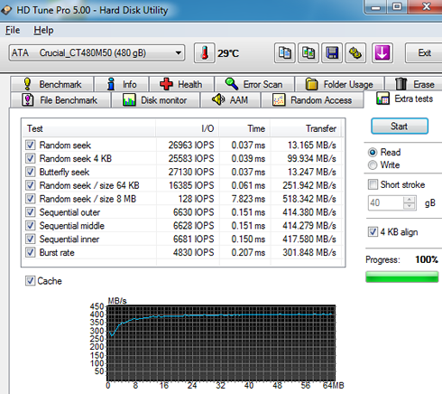Viewport: 442px width, 394px height.
Task: Click the green progress bar
Action: [401, 277]
